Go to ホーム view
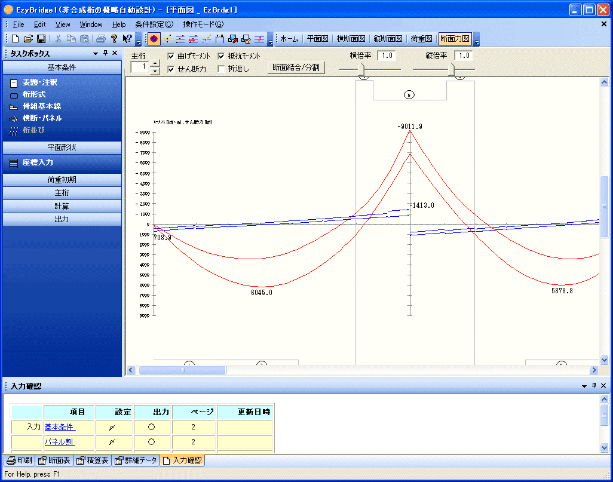The height and width of the screenshot is (482, 613). tap(289, 39)
